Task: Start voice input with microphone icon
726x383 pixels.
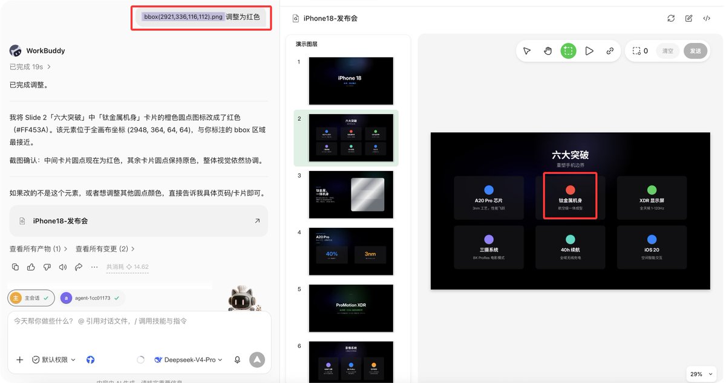Action: (237, 359)
